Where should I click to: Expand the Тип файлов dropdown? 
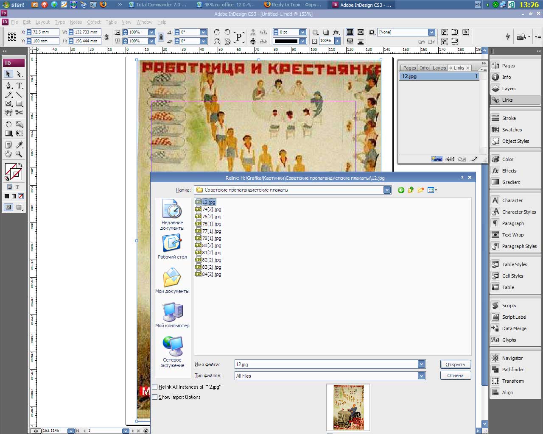coord(421,376)
